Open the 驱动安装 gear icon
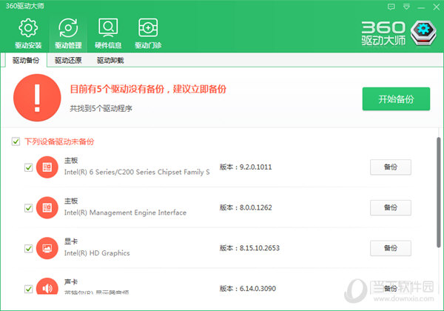Viewport: 444px width, 311px height. 28,27
